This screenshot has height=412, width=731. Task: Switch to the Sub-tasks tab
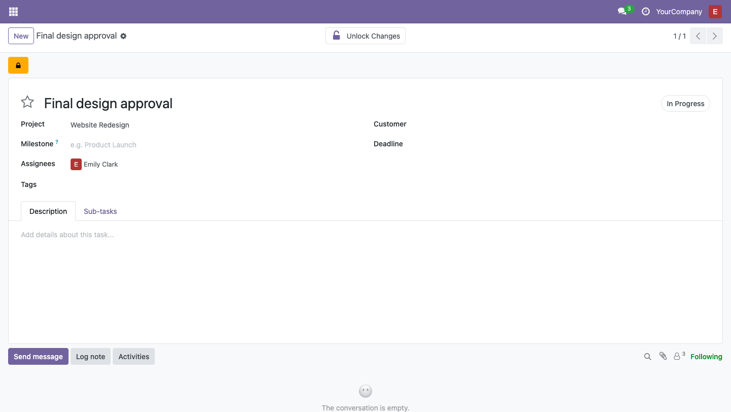pyautogui.click(x=101, y=211)
